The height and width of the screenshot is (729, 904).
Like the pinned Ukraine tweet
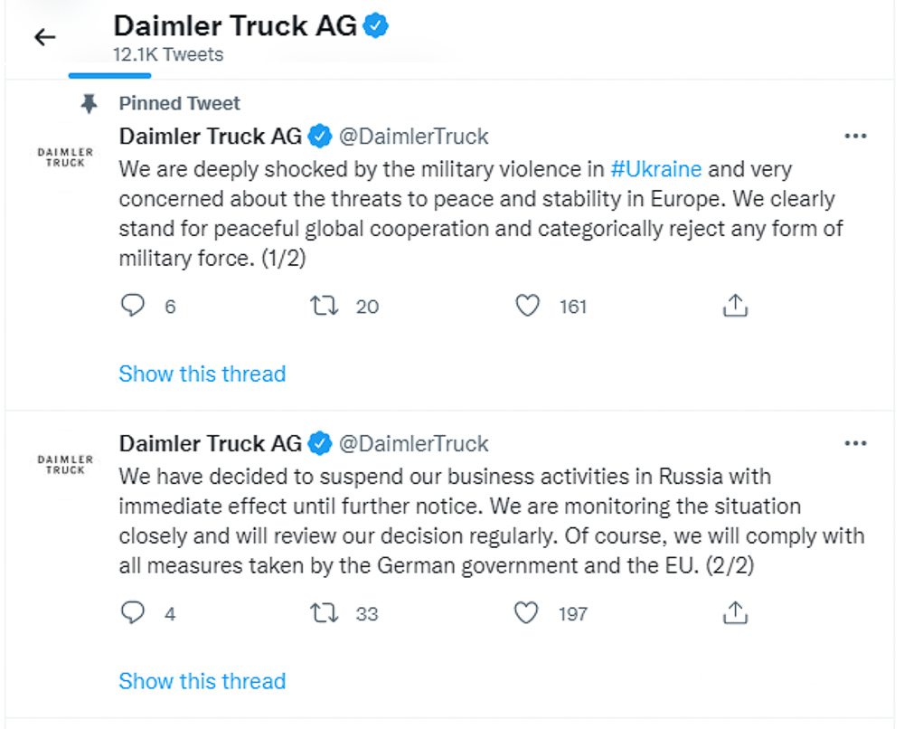[528, 306]
